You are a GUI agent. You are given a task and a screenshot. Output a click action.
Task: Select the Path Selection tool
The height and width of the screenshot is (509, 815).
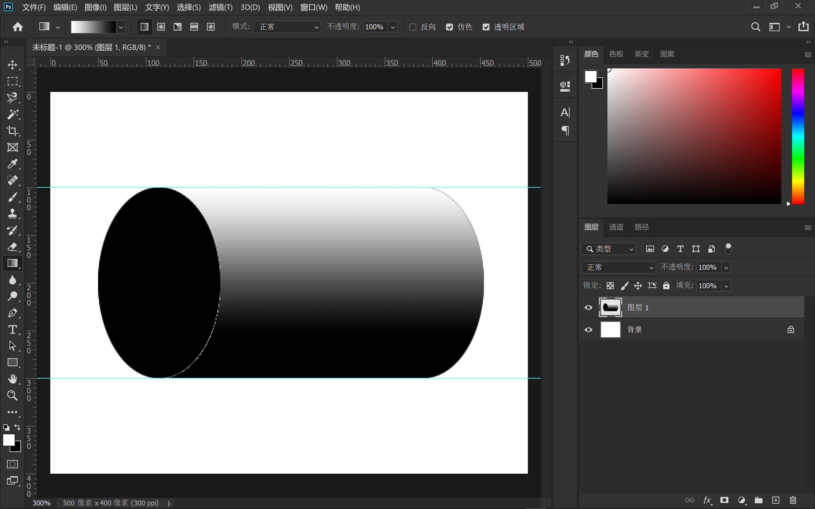tap(12, 346)
